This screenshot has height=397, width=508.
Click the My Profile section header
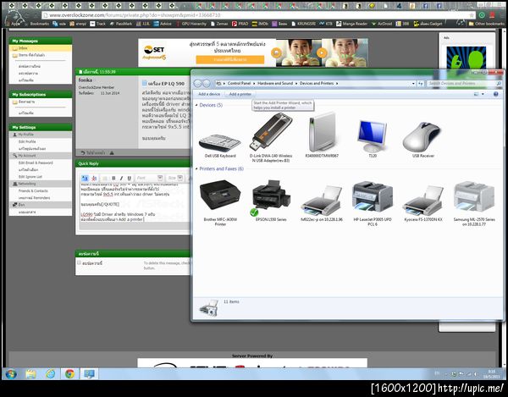click(x=41, y=135)
